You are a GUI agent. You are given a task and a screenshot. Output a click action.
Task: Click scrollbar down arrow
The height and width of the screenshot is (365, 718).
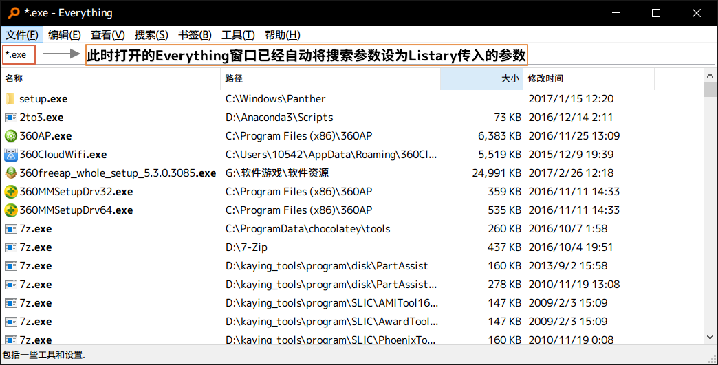(x=710, y=338)
